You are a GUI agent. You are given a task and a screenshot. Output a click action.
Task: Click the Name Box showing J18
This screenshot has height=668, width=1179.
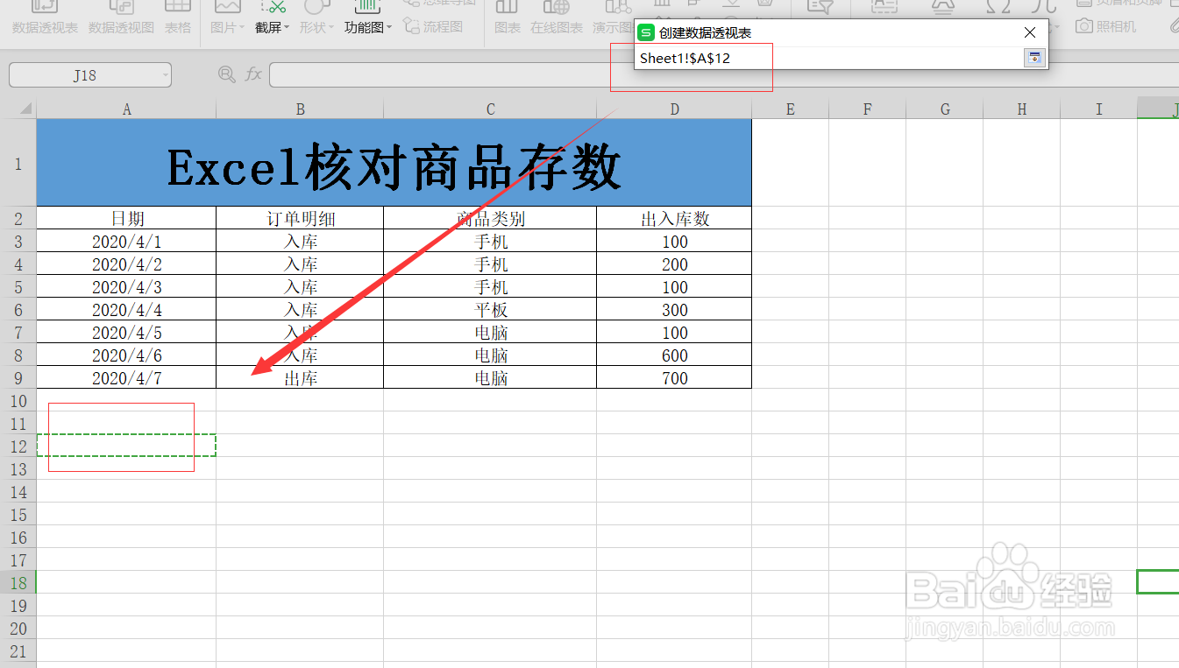coord(84,75)
